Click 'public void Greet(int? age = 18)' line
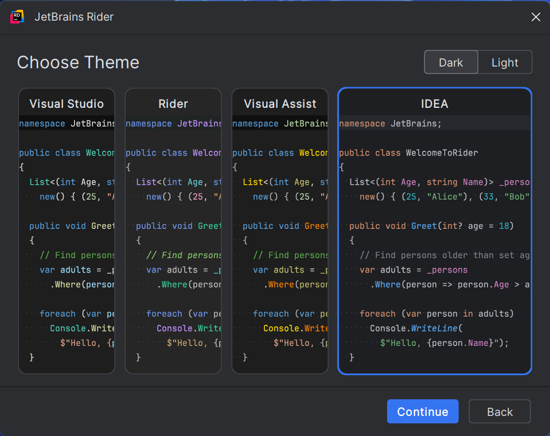The image size is (550, 436). coord(431,226)
